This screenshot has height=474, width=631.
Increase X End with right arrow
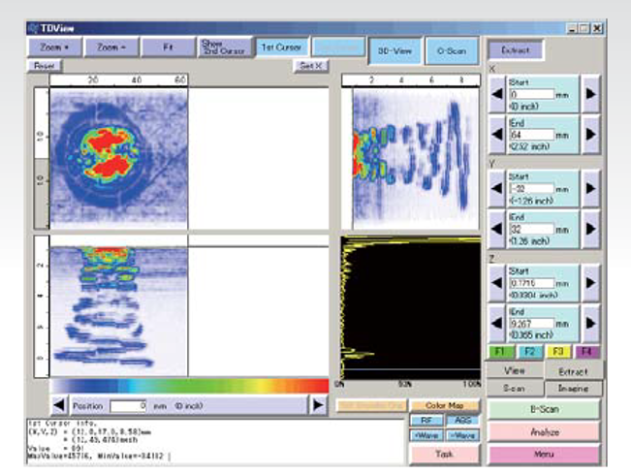coord(590,136)
